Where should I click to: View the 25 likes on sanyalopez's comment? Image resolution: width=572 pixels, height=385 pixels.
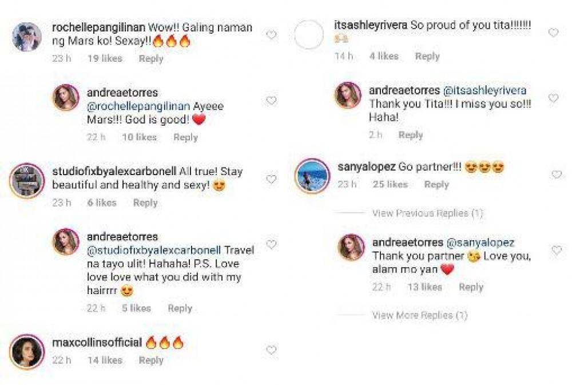pos(390,185)
